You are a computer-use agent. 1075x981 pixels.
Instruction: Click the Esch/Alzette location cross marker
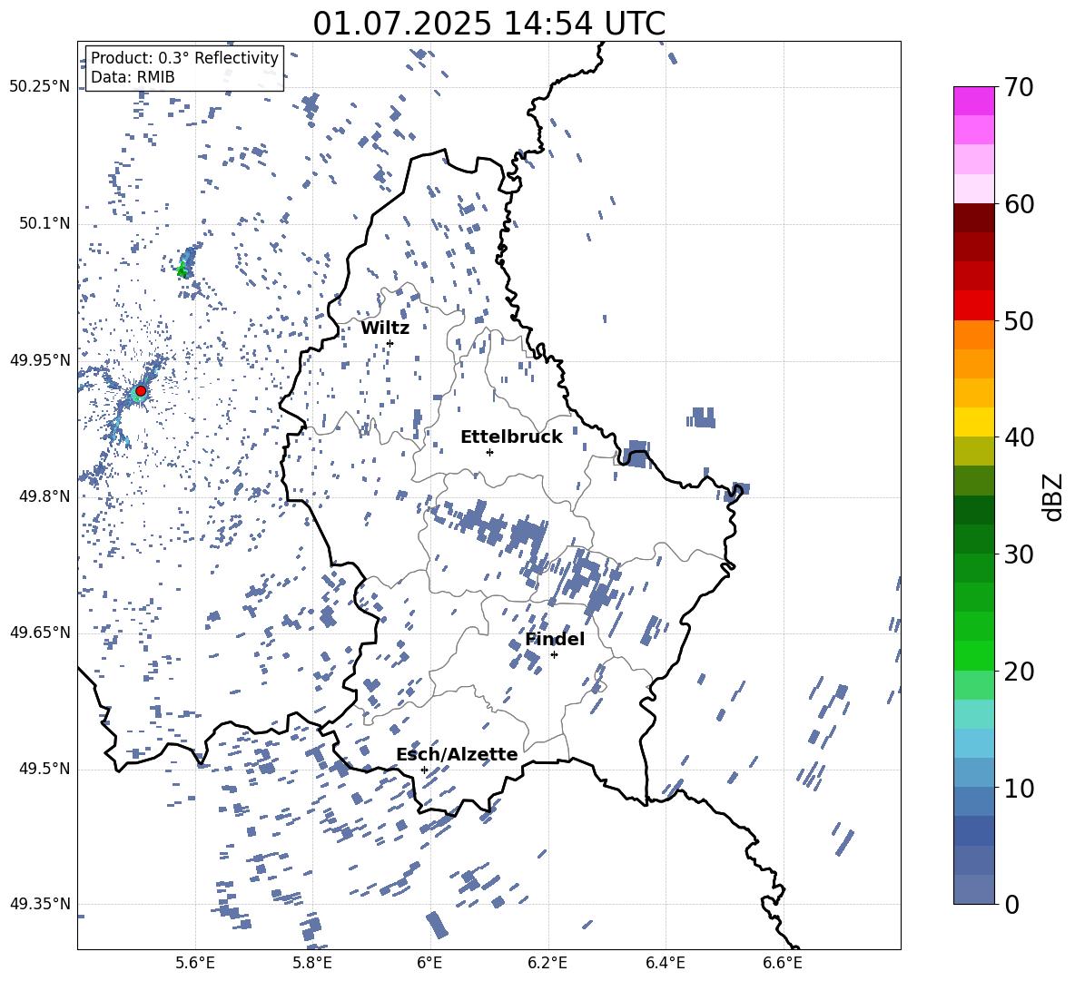pos(424,770)
